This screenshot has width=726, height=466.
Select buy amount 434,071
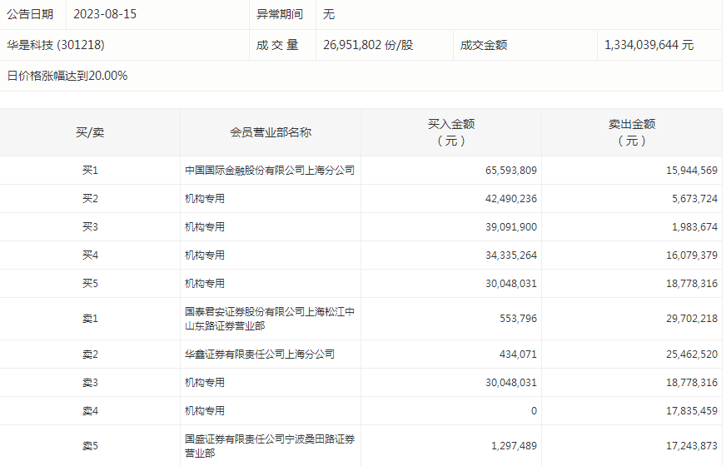(x=518, y=354)
